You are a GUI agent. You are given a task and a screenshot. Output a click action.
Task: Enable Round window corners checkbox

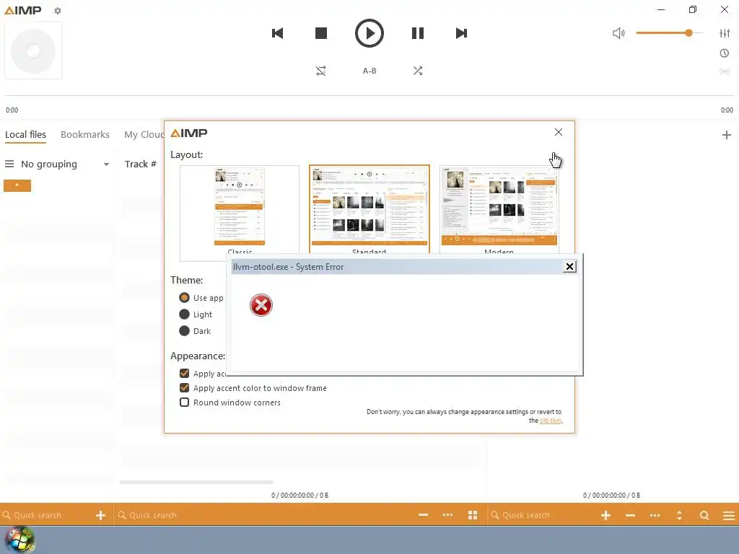click(184, 403)
